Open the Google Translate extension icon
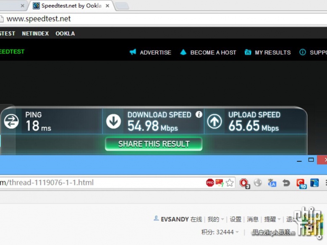 pyautogui.click(x=272, y=183)
